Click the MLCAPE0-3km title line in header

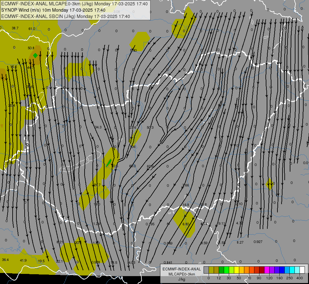(x=74, y=4)
